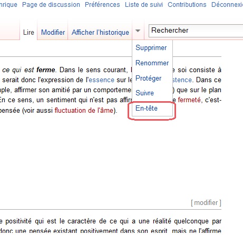Follow the red fermeté link
This screenshot has height=235, width=243.
(x=189, y=100)
